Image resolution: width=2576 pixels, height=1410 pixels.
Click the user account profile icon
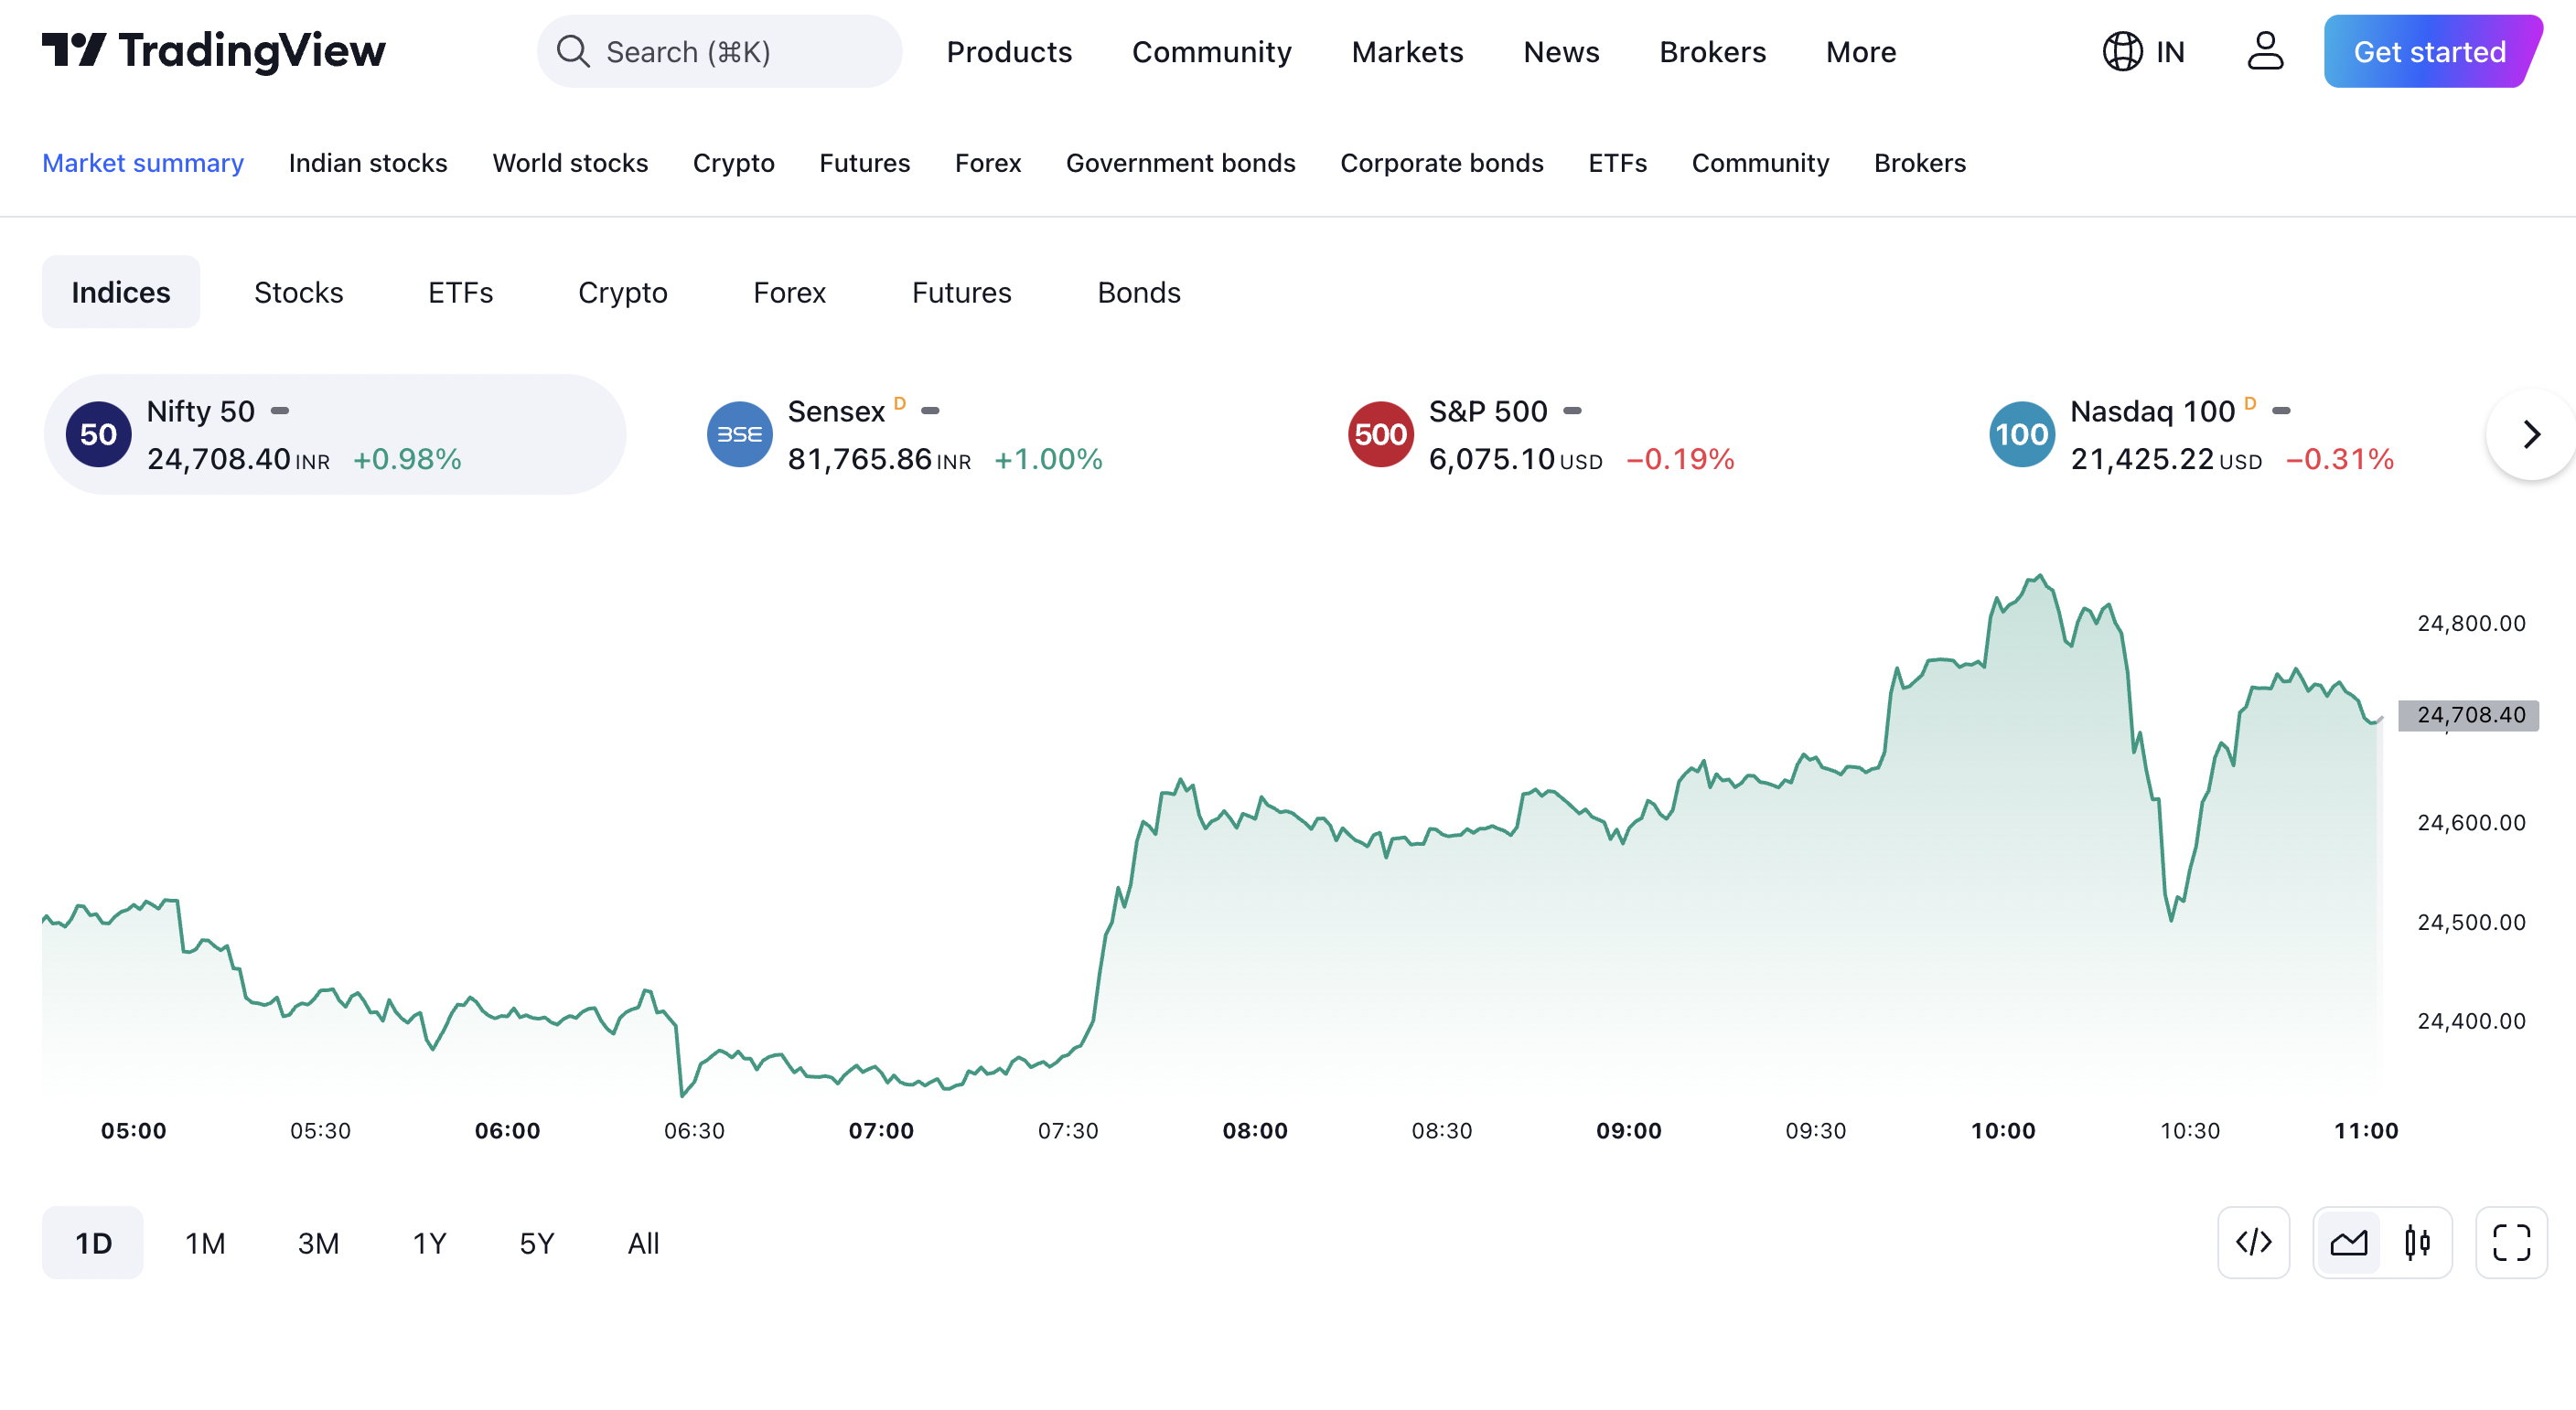[x=2265, y=48]
